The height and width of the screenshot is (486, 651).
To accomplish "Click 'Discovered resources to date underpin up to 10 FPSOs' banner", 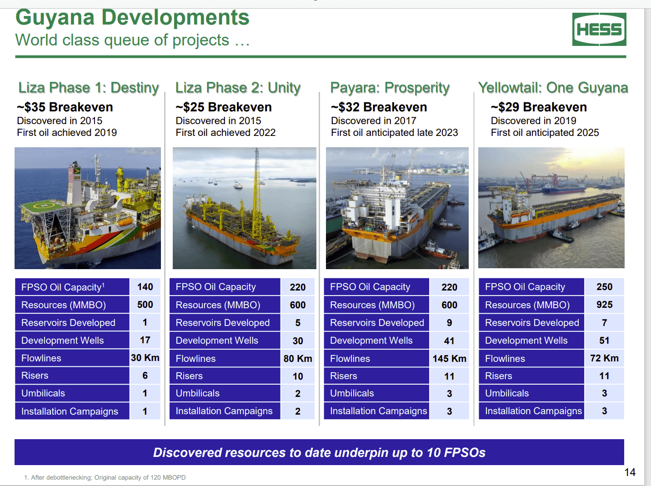I will (319, 452).
